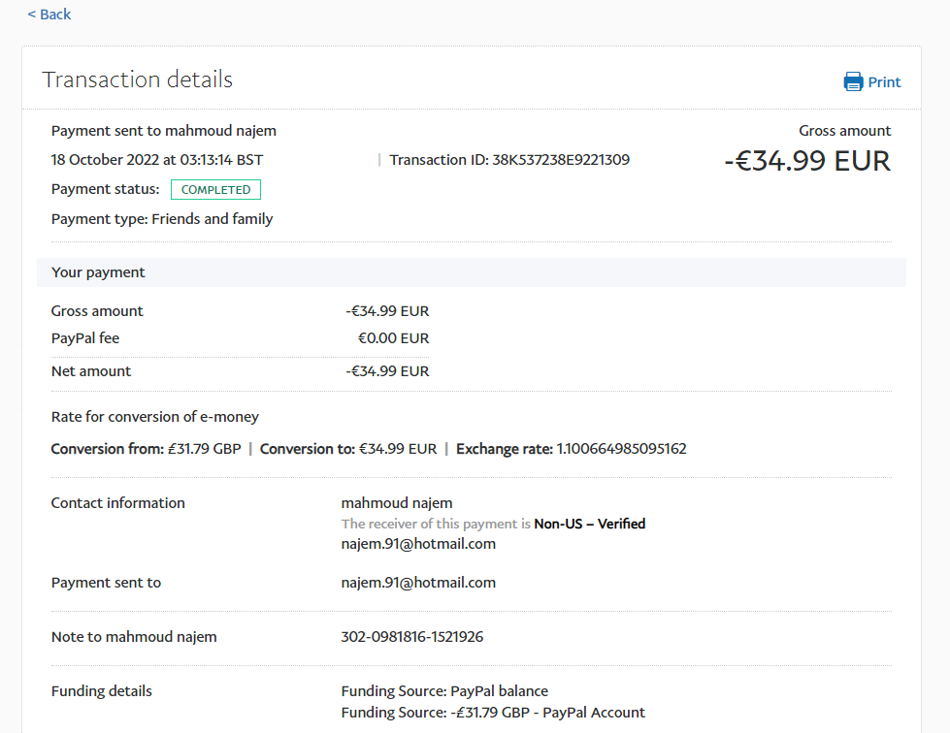The width and height of the screenshot is (950, 733).
Task: Click the note number 302-0981816-1521926
Action: coord(412,637)
